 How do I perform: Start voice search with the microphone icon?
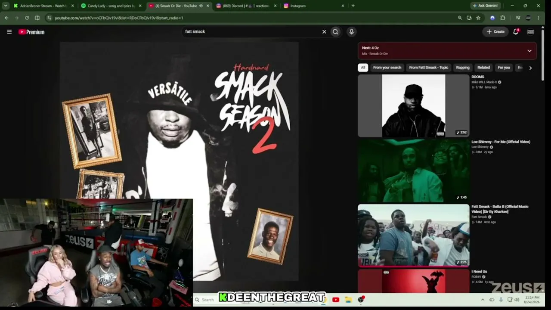351,31
